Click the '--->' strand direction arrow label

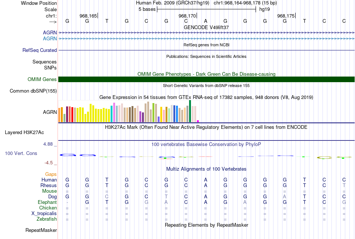53,22
